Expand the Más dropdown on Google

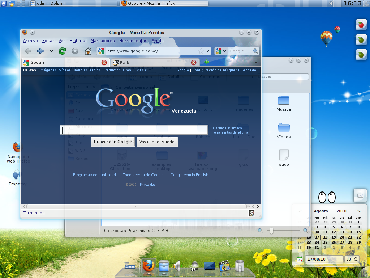coord(141,70)
